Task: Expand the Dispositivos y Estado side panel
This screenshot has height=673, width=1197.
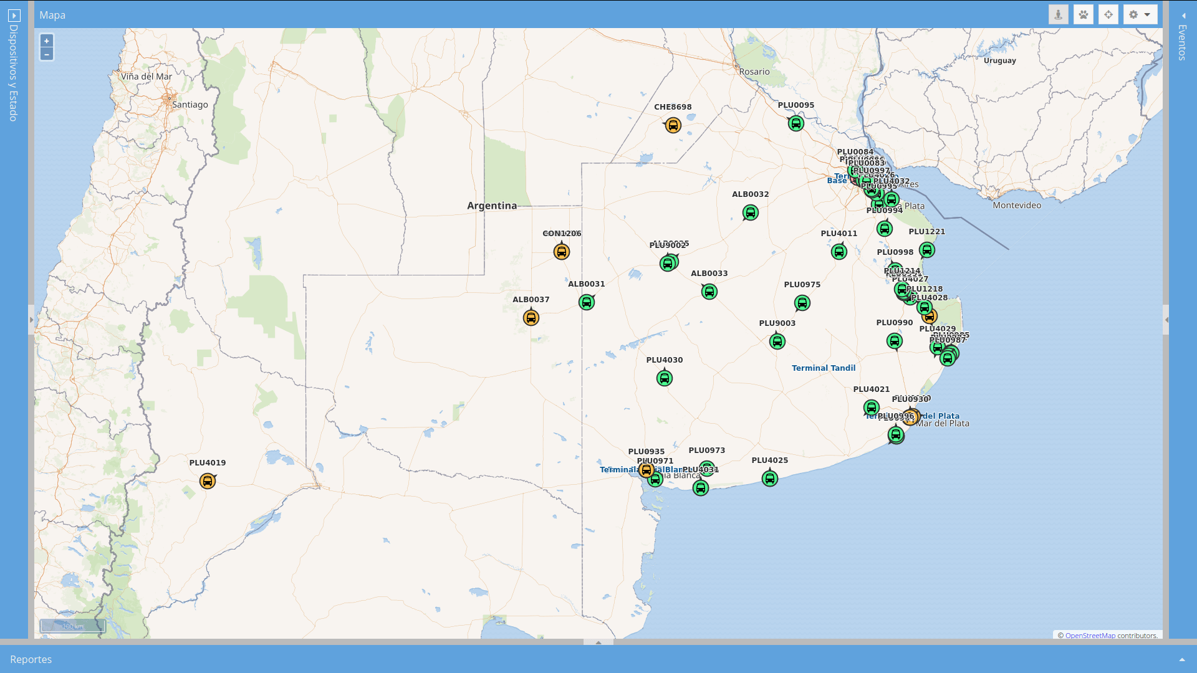Action: (x=14, y=15)
